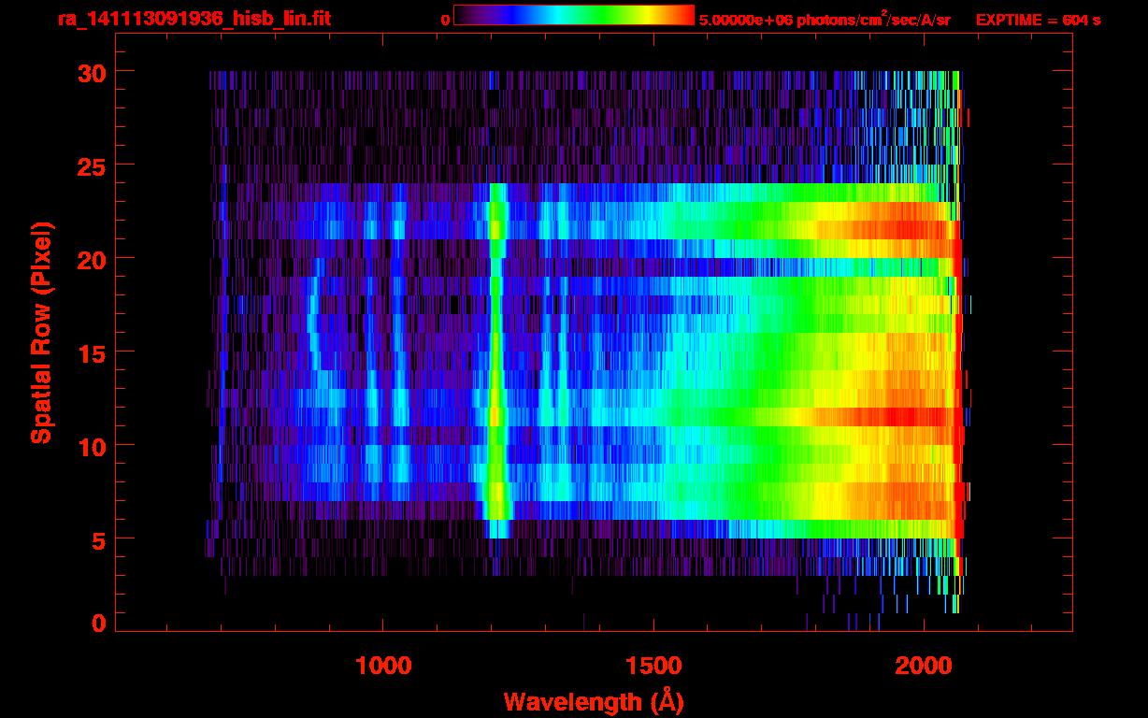
Task: Click the x-axis tick label 1500
Action: pos(653,665)
